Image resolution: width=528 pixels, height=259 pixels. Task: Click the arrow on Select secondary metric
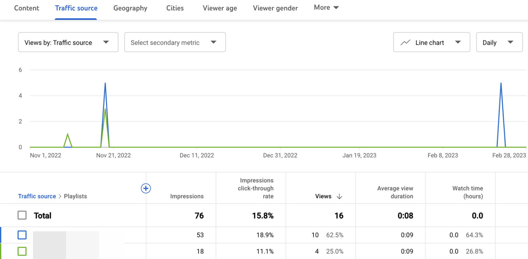click(x=213, y=42)
